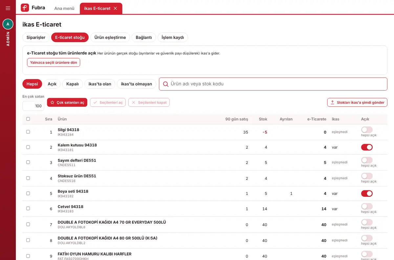Select the Hepsi filter
The height and width of the screenshot is (260, 394).
coord(32,84)
